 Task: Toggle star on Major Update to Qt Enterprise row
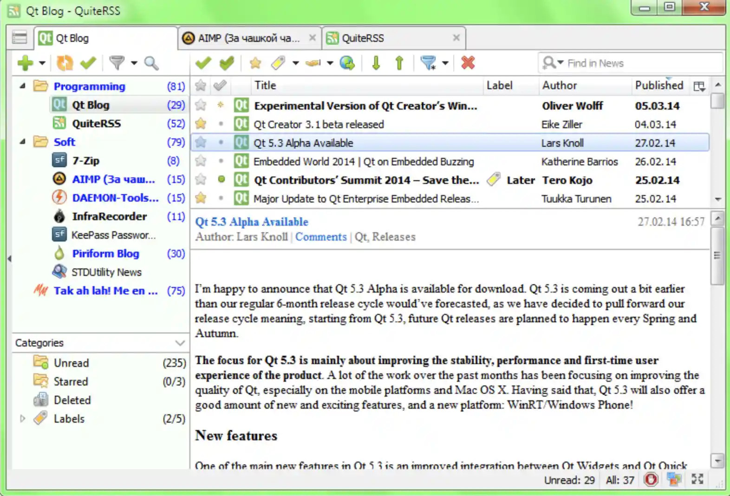(201, 198)
